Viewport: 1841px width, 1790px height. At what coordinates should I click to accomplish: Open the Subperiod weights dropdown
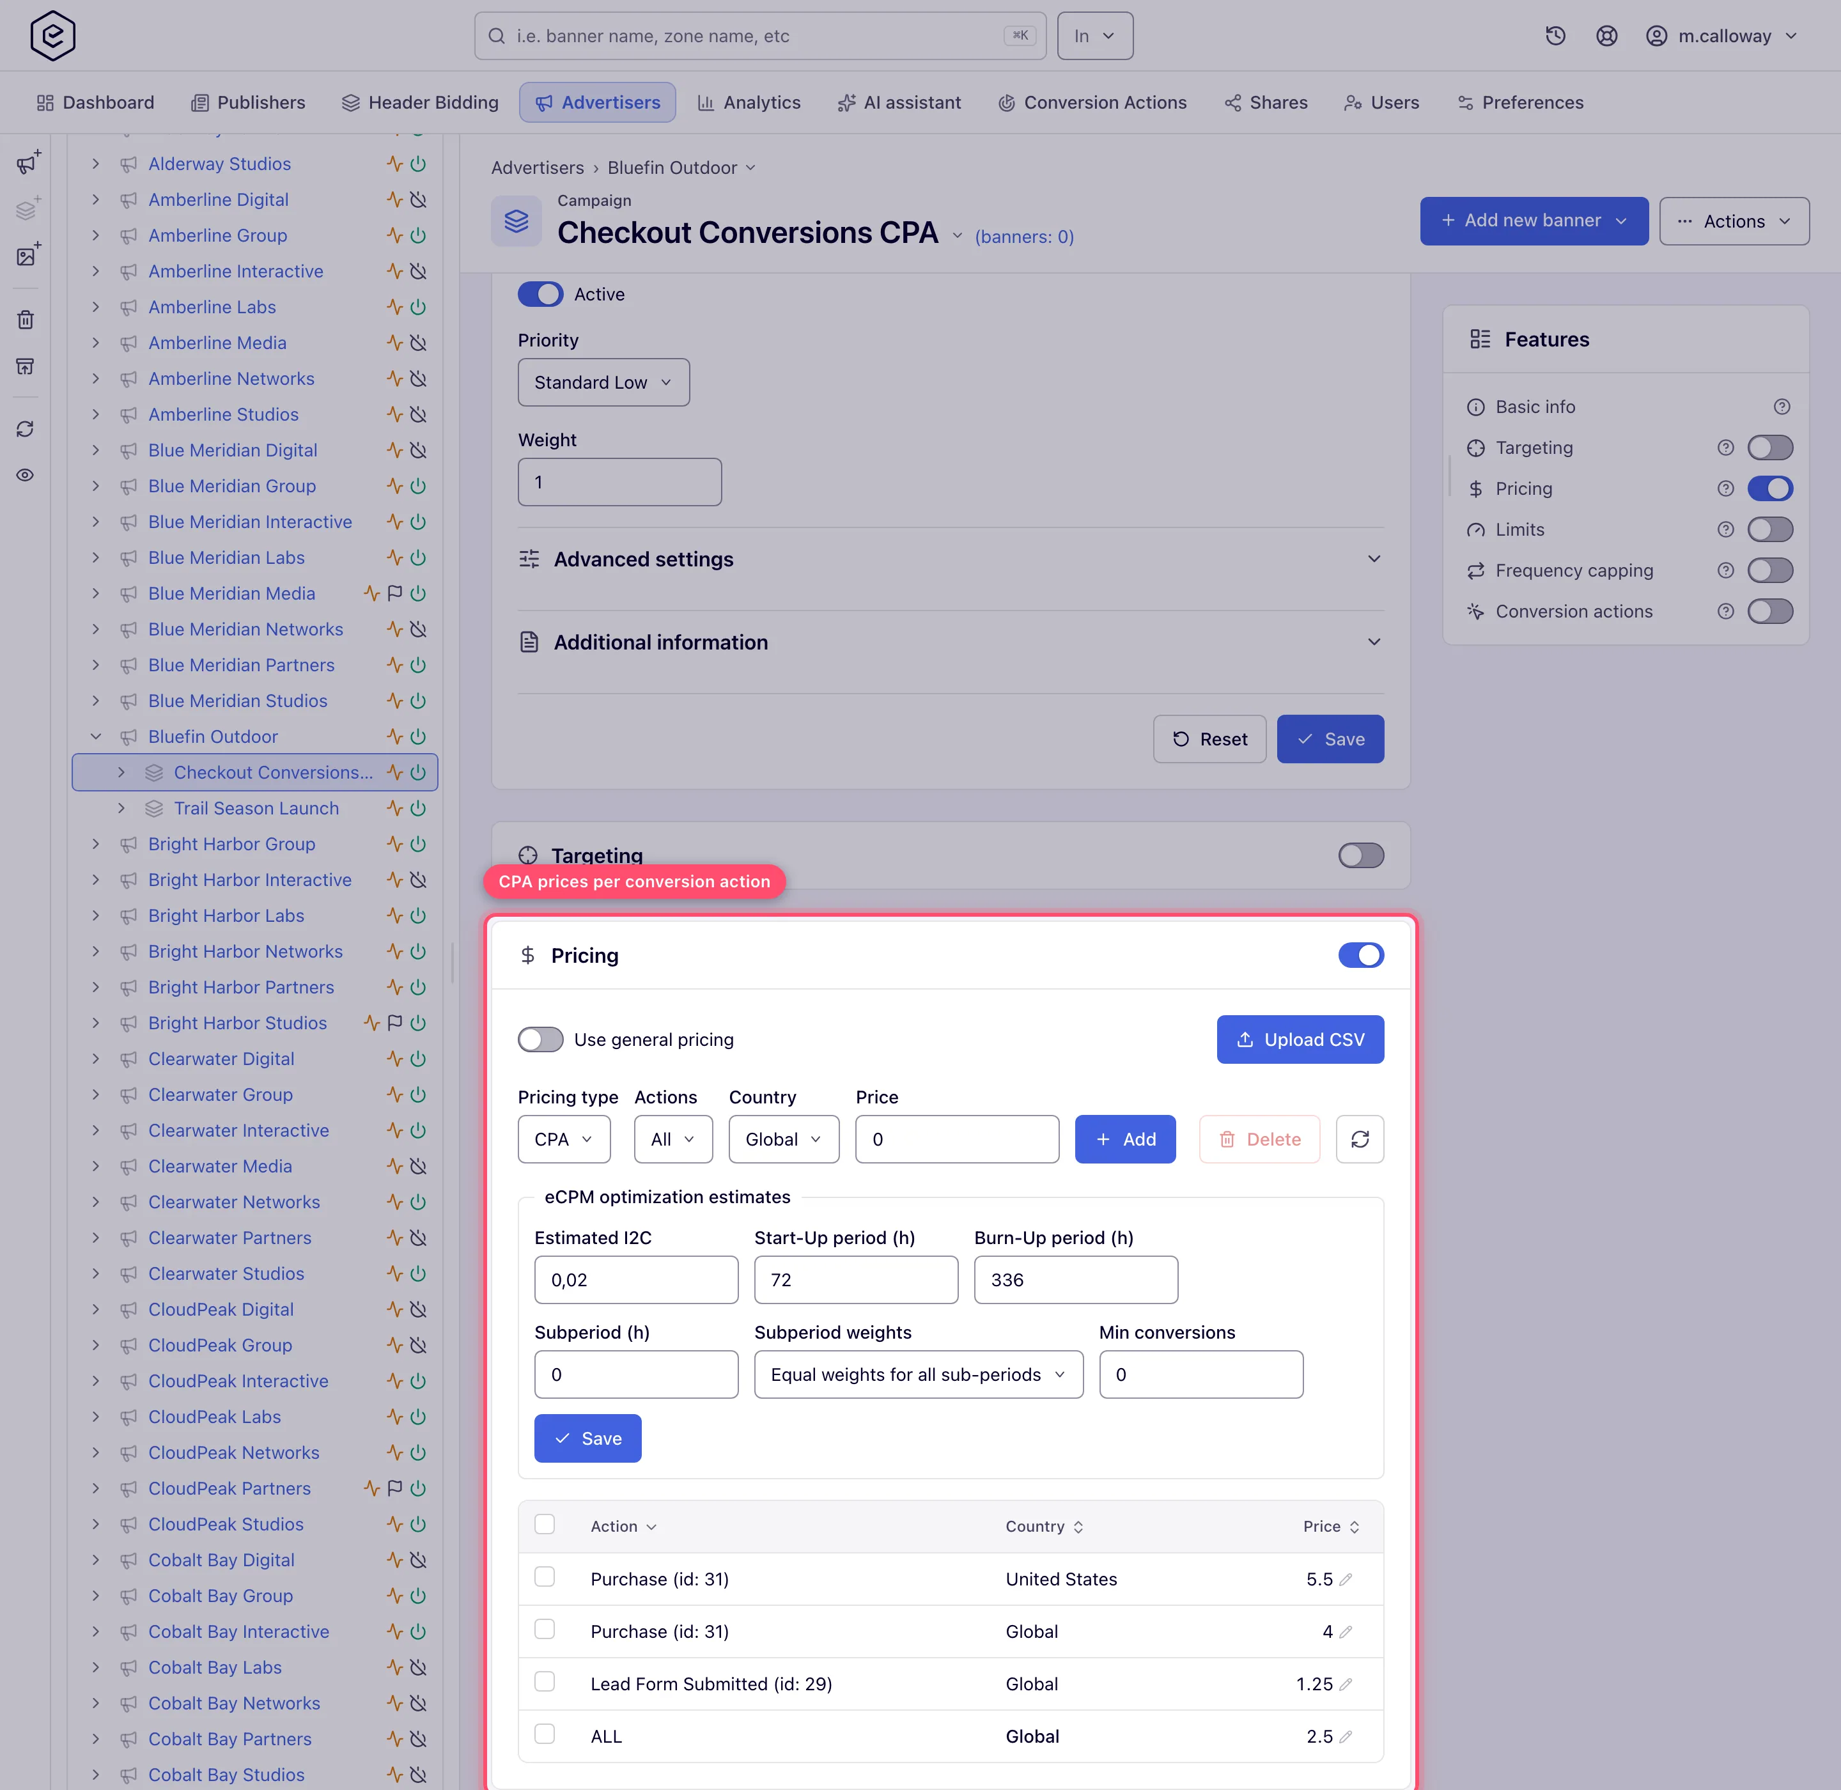(919, 1374)
